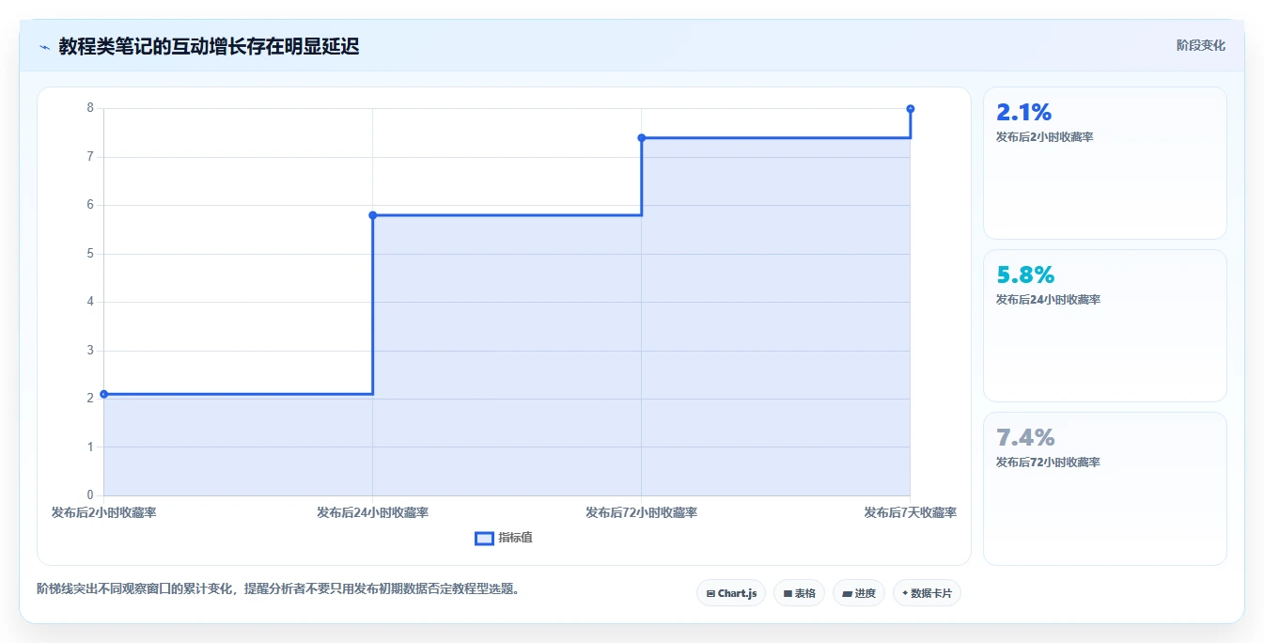
Task: Click the chart title 教程类笔记的互动增长存在明显延迟
Action: (x=209, y=46)
